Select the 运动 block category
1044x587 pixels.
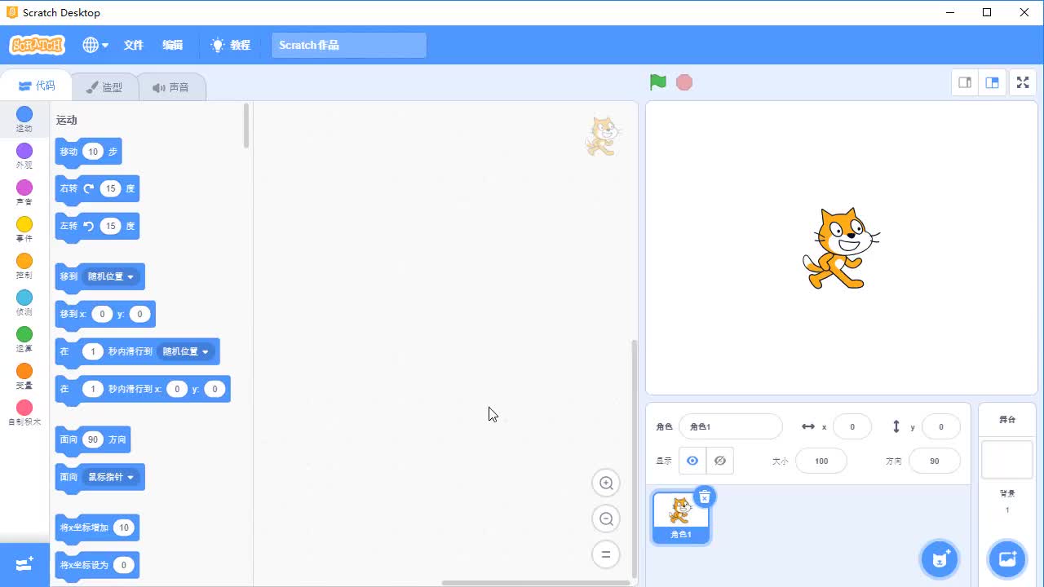point(24,119)
